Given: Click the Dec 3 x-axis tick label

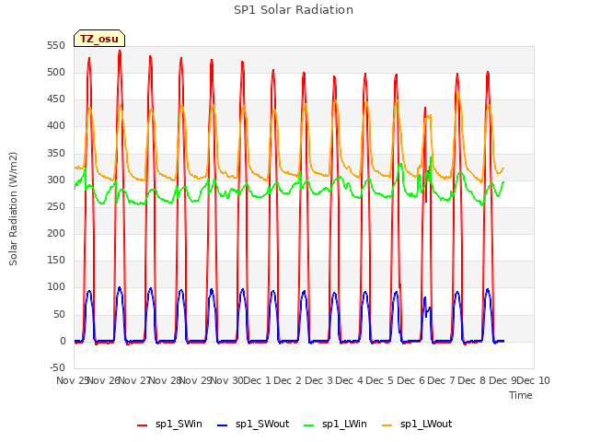Looking at the screenshot, I should point(318,380).
